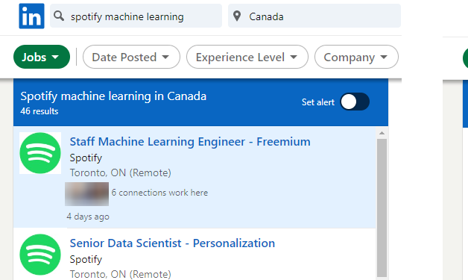Click the location pin icon
468x280 pixels.
(x=237, y=16)
